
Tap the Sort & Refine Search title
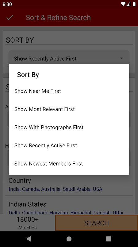point(58,18)
